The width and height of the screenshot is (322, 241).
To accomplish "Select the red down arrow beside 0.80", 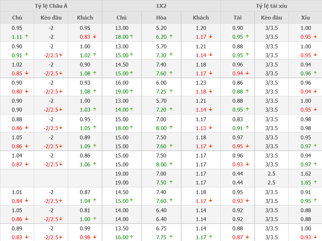I will coord(27,91).
